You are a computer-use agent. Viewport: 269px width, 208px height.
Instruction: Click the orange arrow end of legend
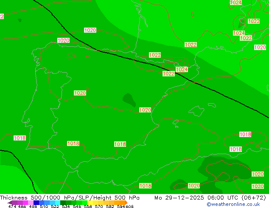pos(126,202)
